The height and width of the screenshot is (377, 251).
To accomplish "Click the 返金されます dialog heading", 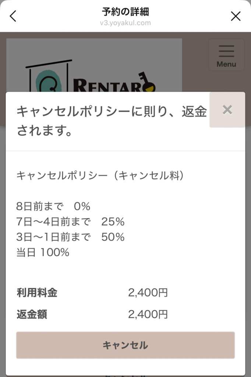I will coord(112,121).
